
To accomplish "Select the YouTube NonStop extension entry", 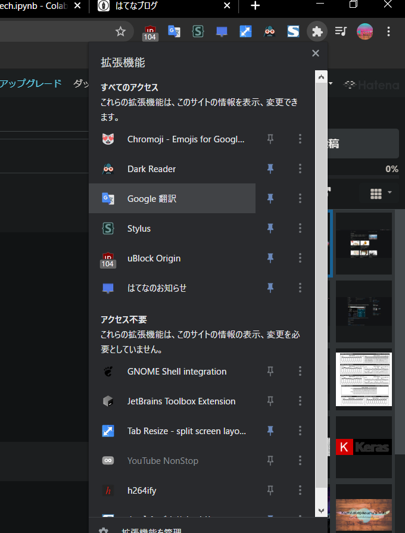I will (x=172, y=460).
